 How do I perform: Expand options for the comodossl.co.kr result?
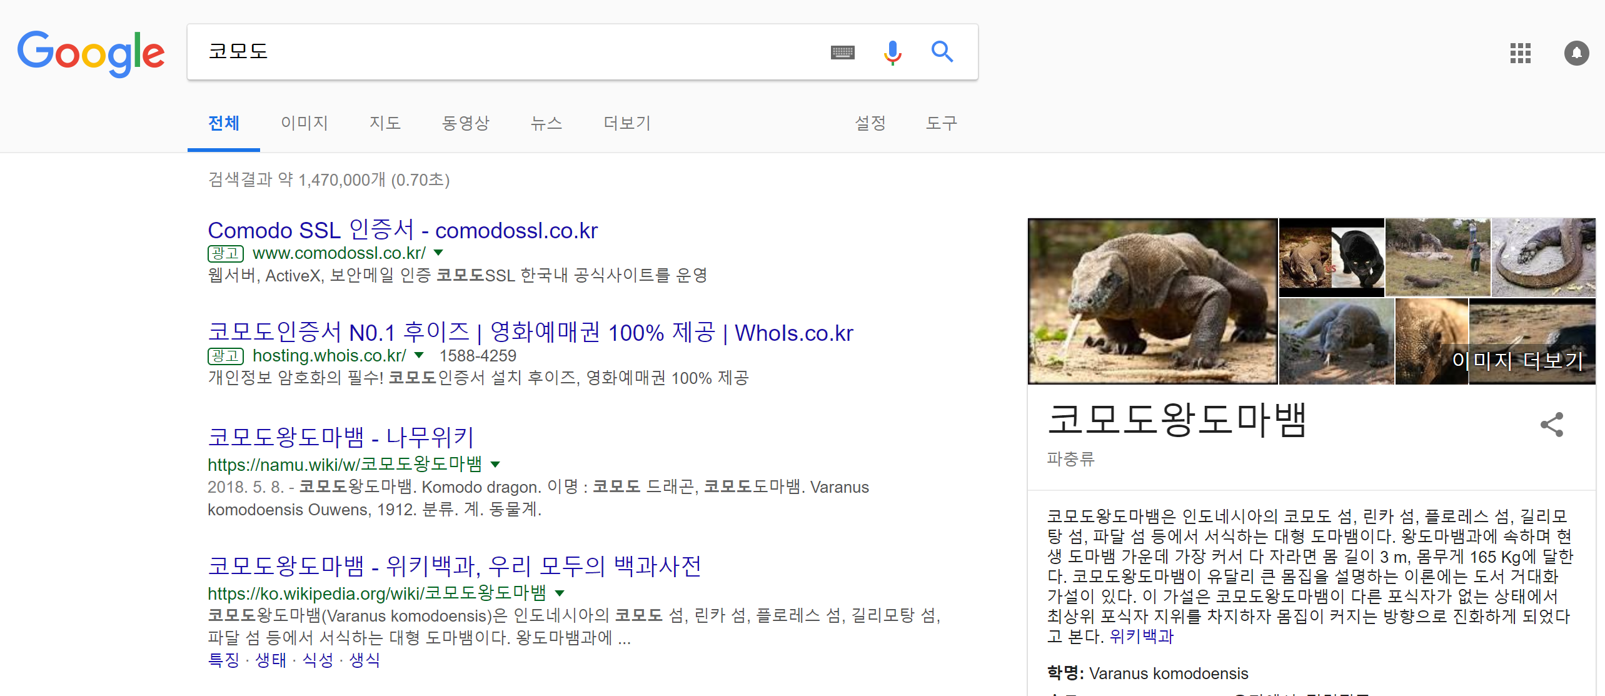[438, 253]
